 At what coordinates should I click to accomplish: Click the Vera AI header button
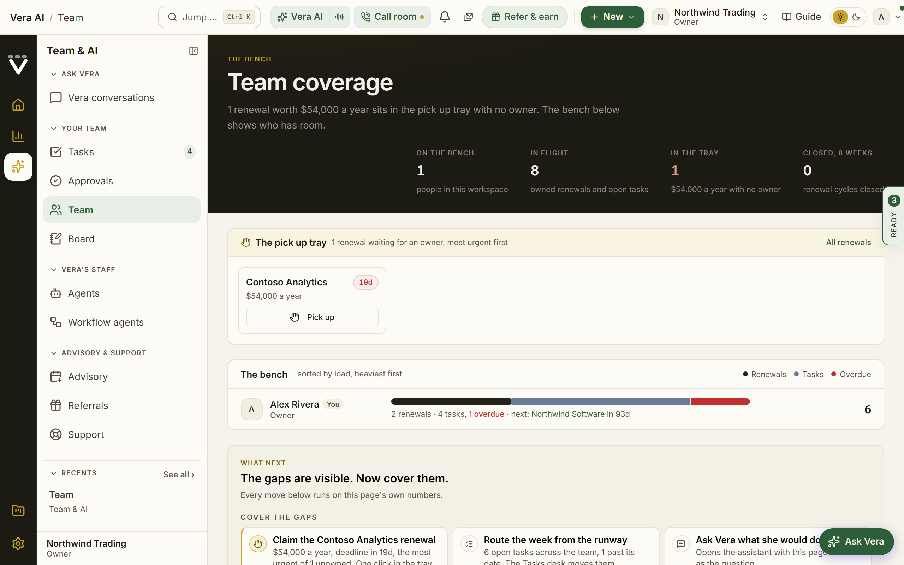coord(301,17)
